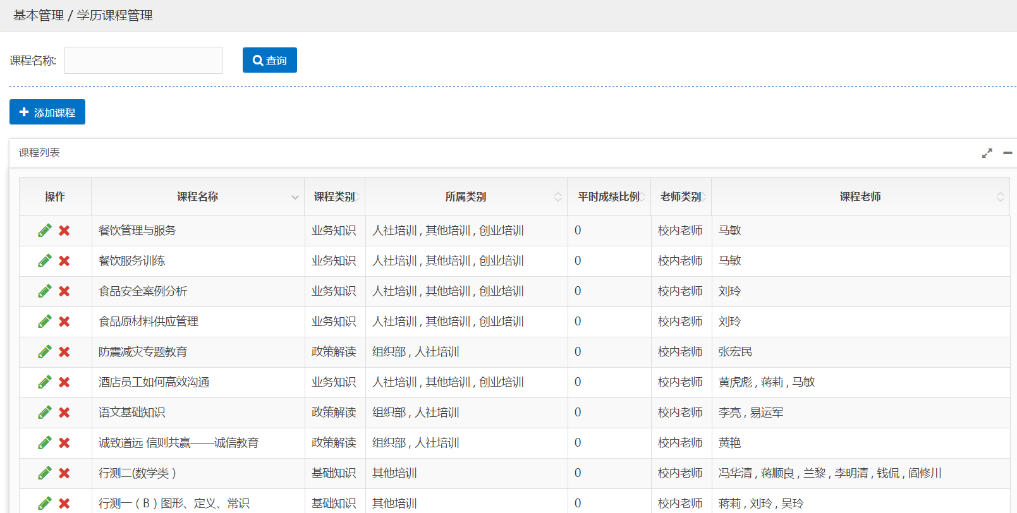
Task: Delete the 酒店员工如何高效沟通 course
Action: pyautogui.click(x=64, y=382)
